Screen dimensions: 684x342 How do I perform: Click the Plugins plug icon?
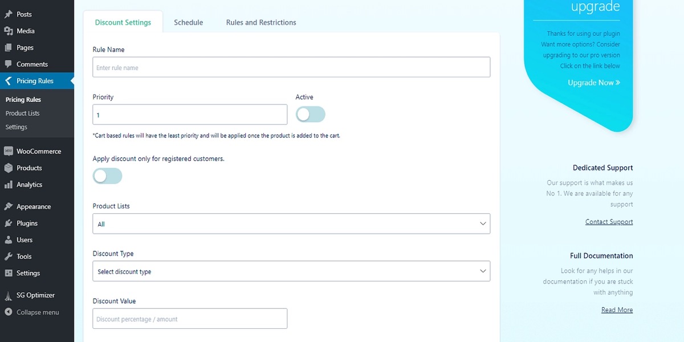click(x=9, y=223)
